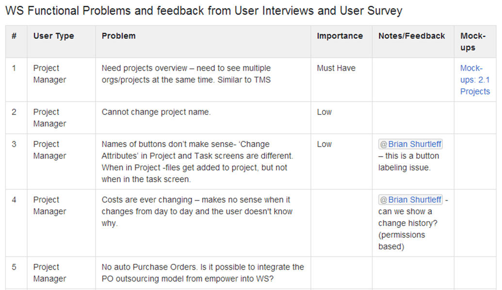Open the "Mock-ups: 2.1 Projects" link
Image resolution: width=502 pixels, height=290 pixels.
(x=475, y=80)
